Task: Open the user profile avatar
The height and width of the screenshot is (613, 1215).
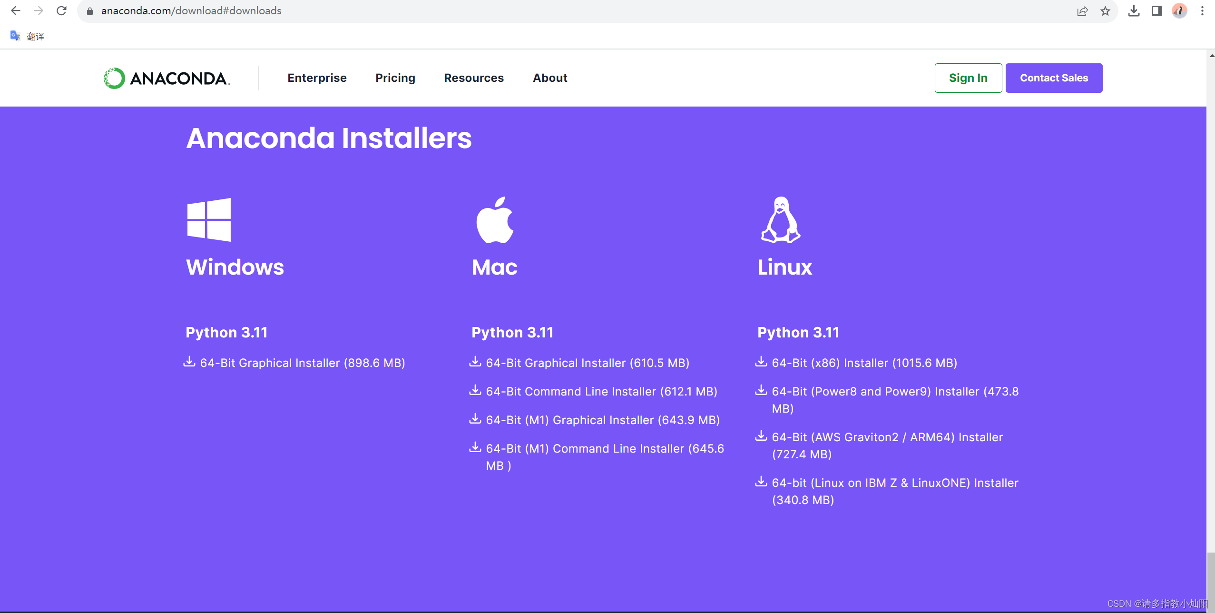Action: click(x=1179, y=11)
